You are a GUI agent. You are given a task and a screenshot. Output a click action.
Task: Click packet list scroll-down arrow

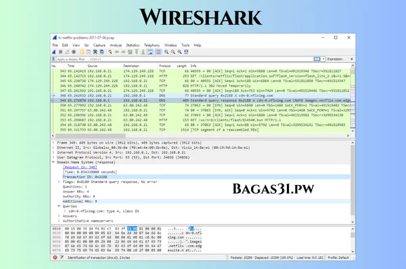pos(353,131)
